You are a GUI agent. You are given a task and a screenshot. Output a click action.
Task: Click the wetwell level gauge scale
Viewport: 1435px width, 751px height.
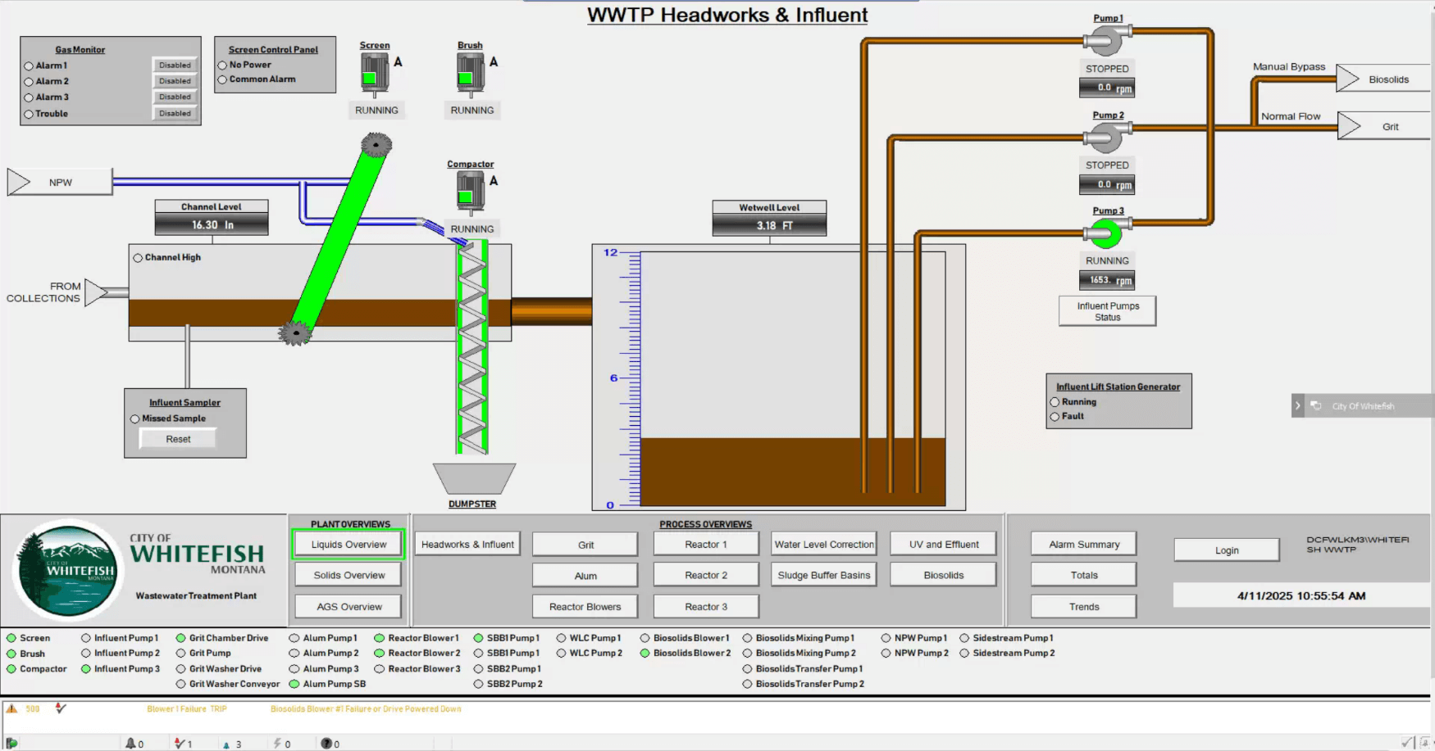[x=631, y=378]
